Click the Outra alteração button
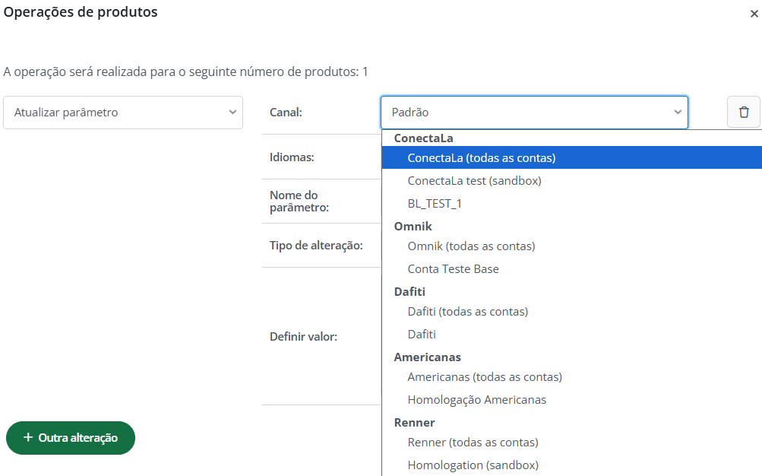The image size is (762, 476). tap(71, 438)
